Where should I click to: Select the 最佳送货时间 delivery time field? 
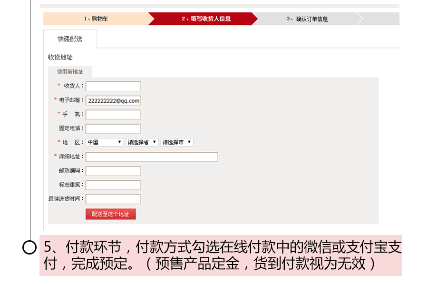coord(113,199)
